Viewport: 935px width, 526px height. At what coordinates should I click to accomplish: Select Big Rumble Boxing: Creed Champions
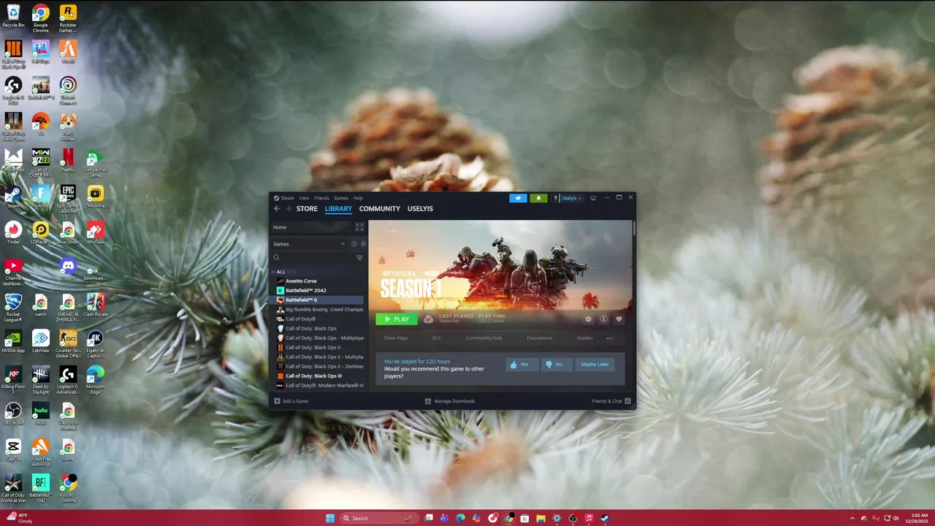(318, 310)
